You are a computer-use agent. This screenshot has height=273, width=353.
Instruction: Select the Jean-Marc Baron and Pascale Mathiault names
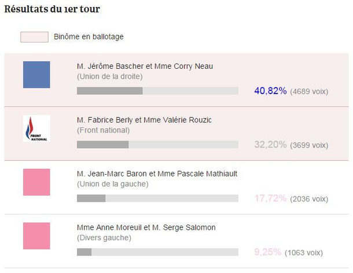pyautogui.click(x=157, y=174)
